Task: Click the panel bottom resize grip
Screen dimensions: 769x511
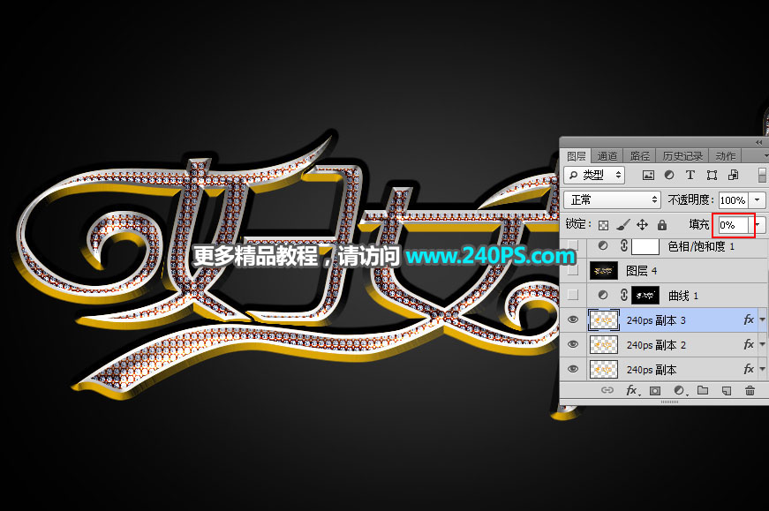Action: [669, 402]
